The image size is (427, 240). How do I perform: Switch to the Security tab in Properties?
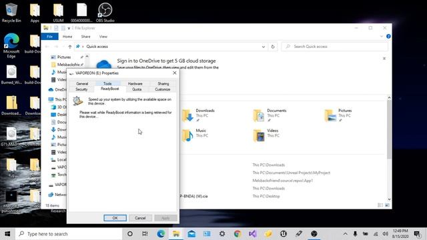coord(81,89)
